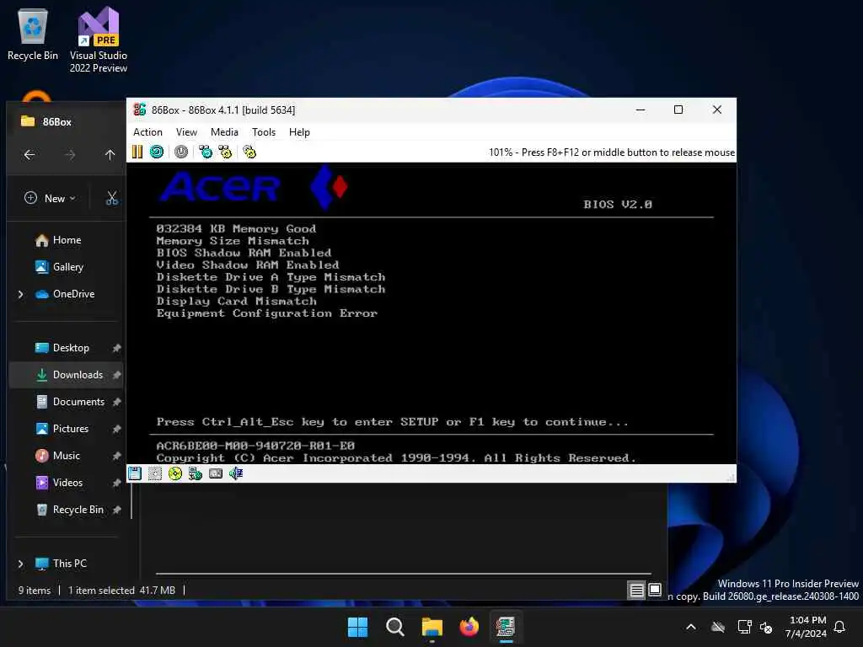Open Videos in Explorer sidebar
Viewport: 863px width, 647px height.
click(x=67, y=483)
